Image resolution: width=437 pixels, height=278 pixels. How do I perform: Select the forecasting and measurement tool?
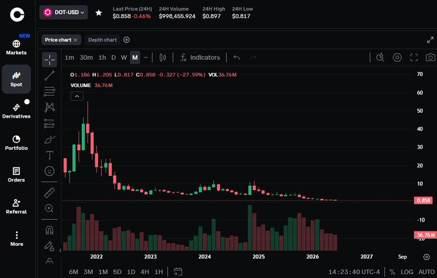[x=50, y=124]
